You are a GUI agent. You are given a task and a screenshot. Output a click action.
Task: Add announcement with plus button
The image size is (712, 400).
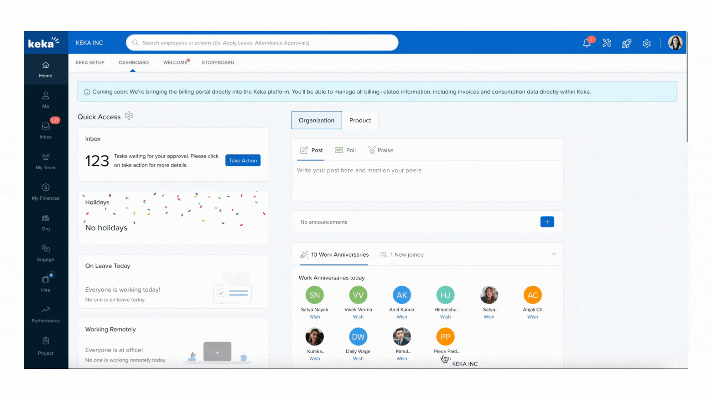[547, 222]
